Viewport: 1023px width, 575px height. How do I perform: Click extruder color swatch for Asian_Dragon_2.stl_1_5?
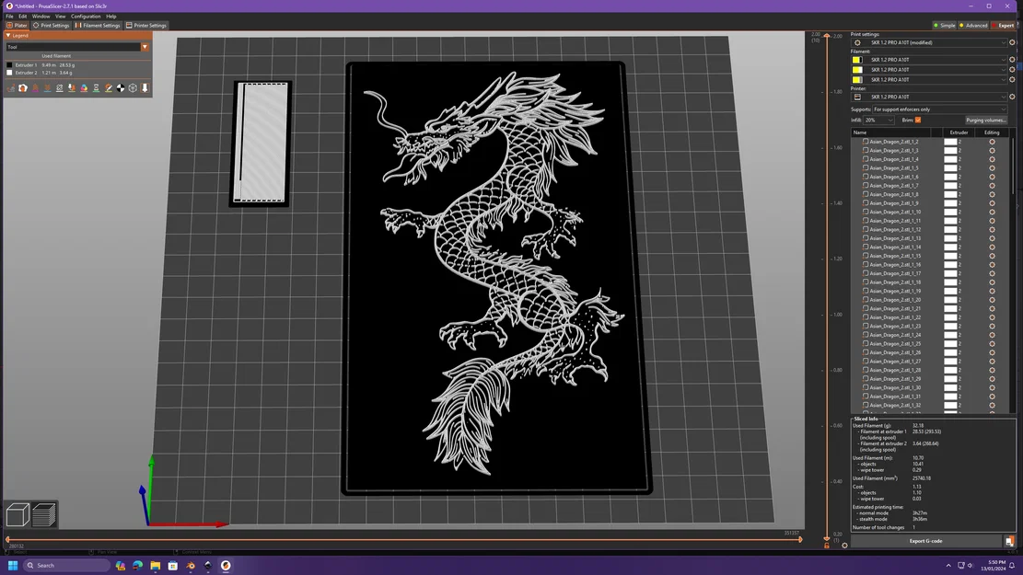(x=950, y=167)
